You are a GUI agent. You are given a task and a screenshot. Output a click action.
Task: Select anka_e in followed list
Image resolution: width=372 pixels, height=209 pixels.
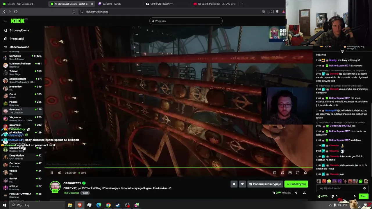click(22, 188)
